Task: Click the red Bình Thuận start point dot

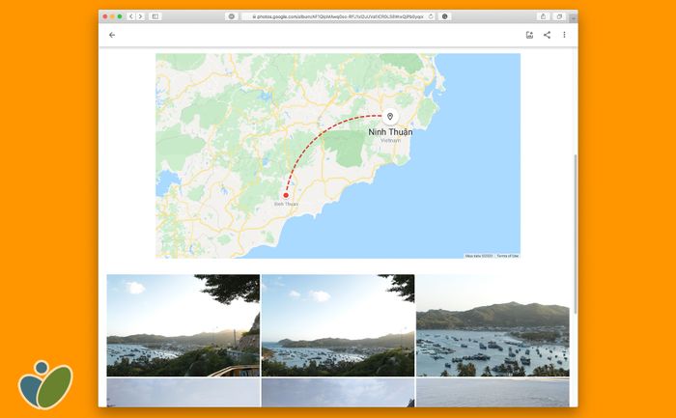Action: click(286, 195)
